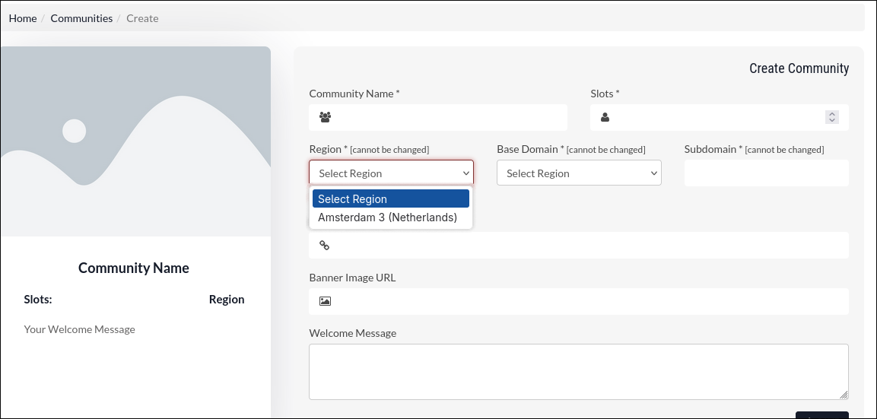Click the chain link icon
The image size is (877, 419).
coord(324,245)
